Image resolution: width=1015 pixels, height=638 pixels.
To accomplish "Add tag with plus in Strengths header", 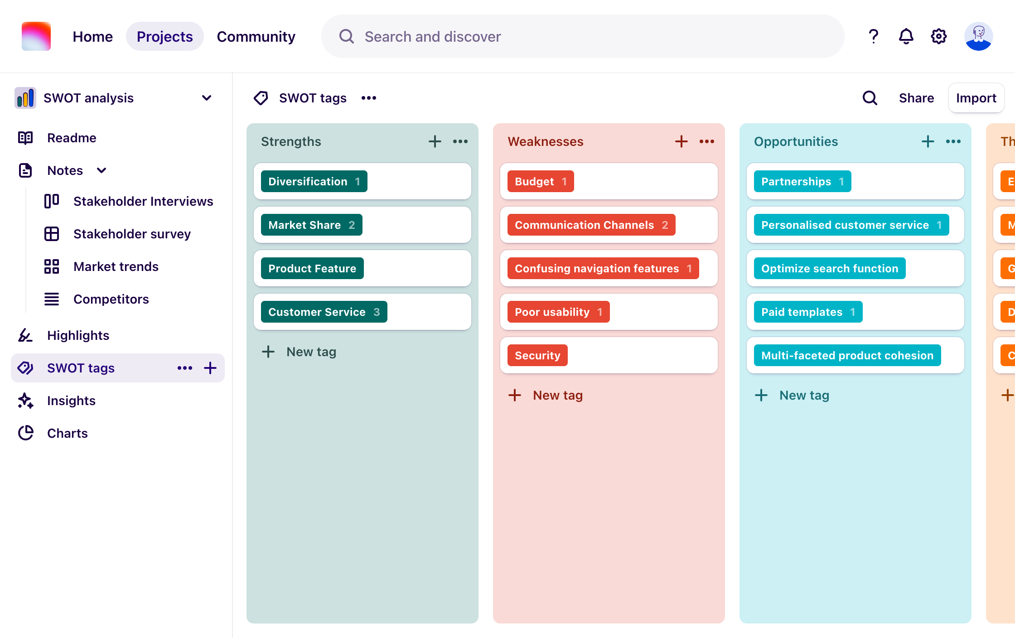I will click(435, 141).
